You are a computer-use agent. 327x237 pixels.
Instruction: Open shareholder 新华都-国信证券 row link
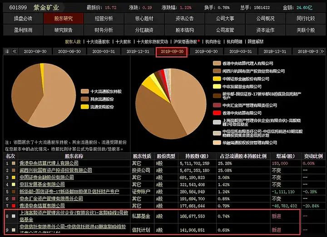click(69, 191)
